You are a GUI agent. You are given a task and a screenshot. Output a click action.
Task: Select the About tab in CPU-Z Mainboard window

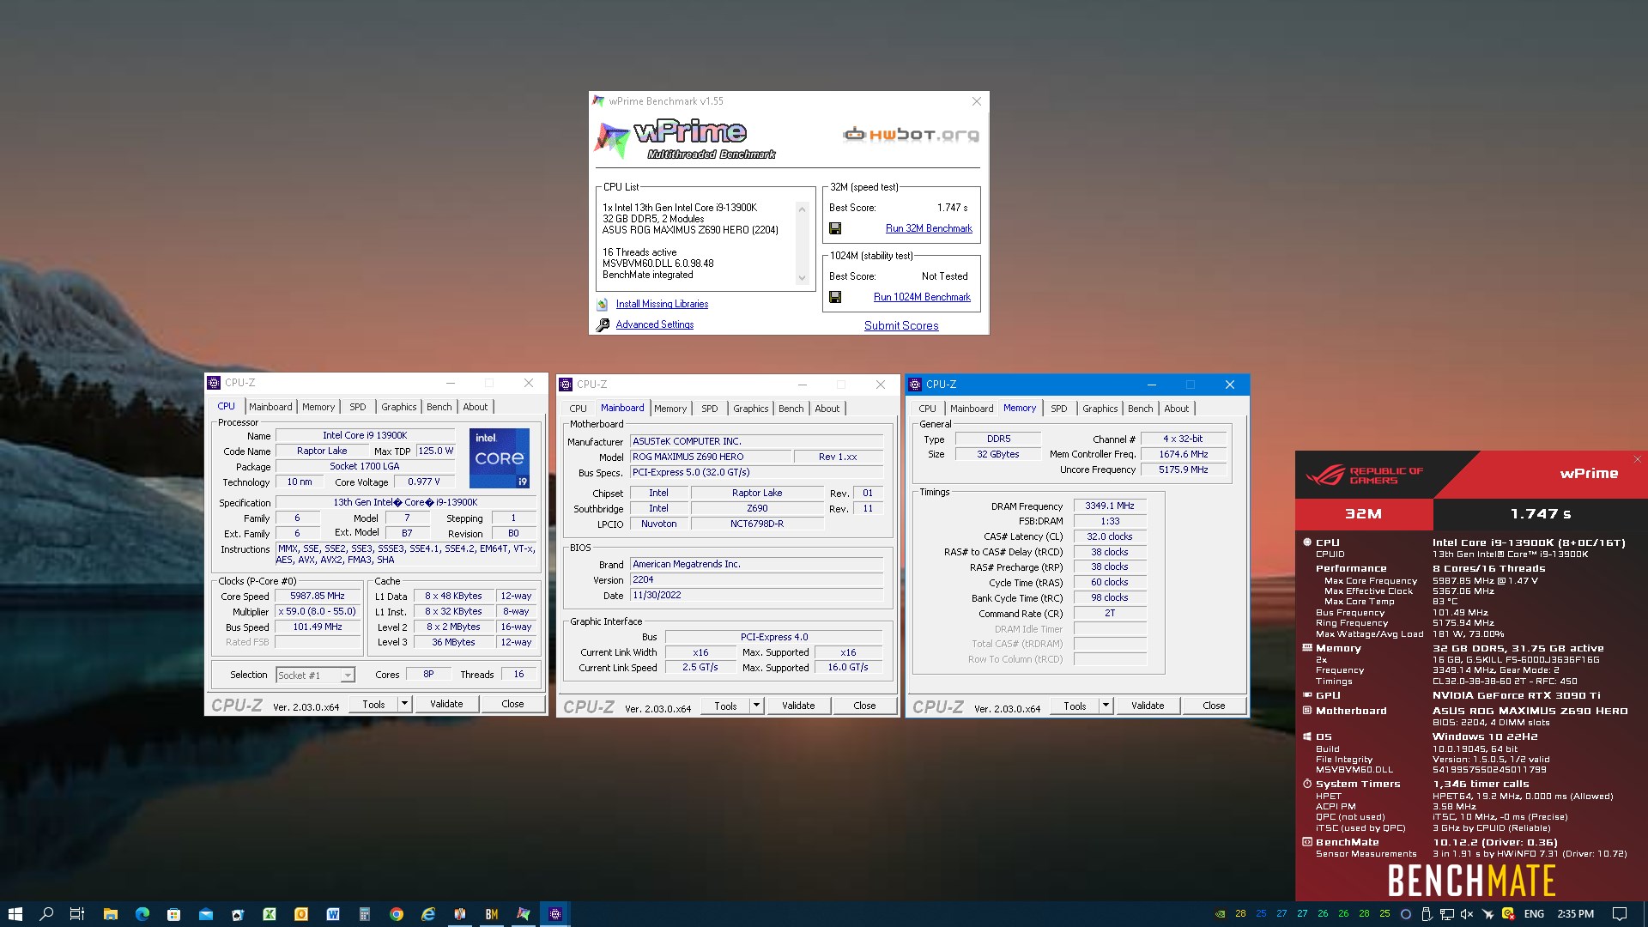pyautogui.click(x=827, y=409)
